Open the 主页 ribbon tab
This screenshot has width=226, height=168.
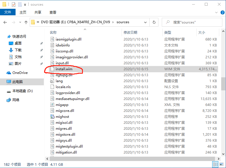23,12
